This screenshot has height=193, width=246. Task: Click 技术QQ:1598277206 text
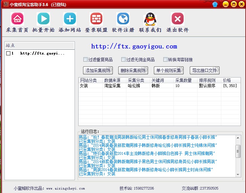[137, 188]
